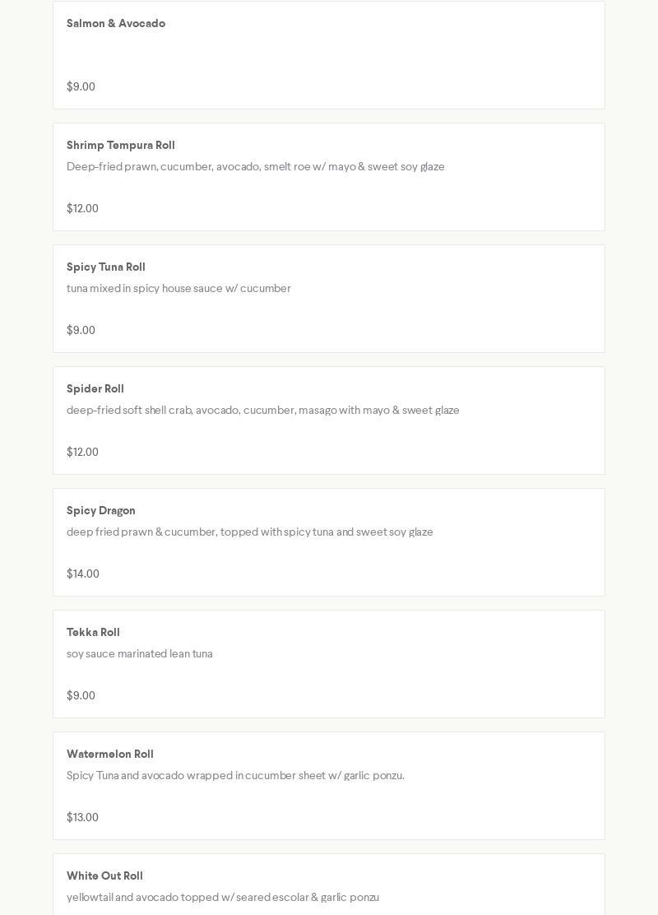Click the White Out Roll title
658x915 pixels.
pos(104,876)
